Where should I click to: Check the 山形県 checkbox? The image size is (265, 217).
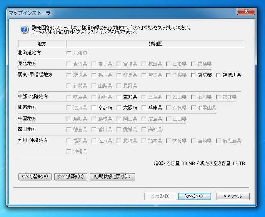coord(168,64)
